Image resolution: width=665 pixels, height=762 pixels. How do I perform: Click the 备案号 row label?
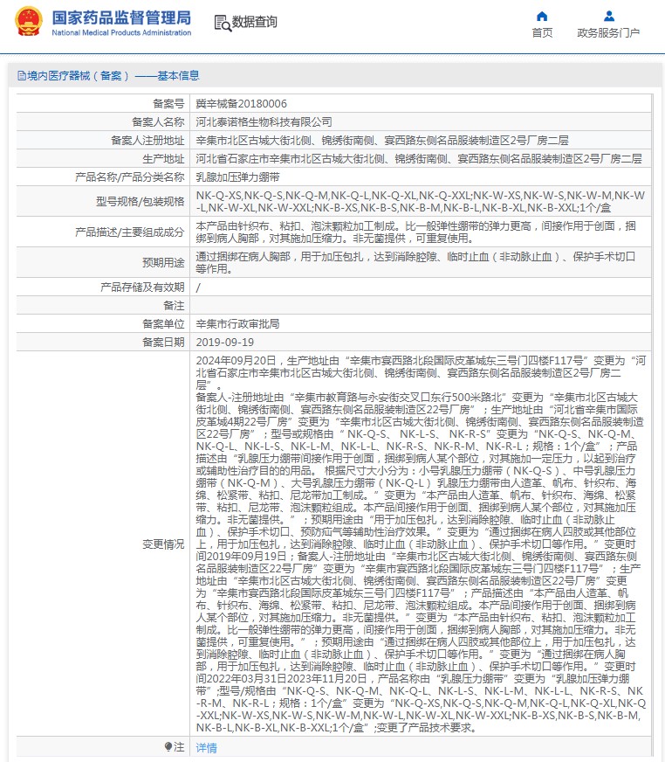click(x=168, y=103)
